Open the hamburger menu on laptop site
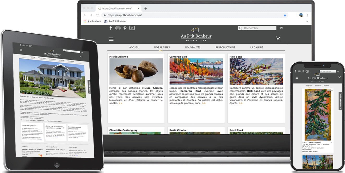This screenshot has width=345, height=173. point(111,39)
